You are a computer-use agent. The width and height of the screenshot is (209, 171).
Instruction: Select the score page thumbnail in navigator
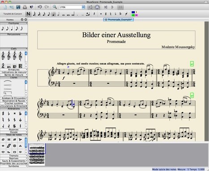(x=37, y=154)
